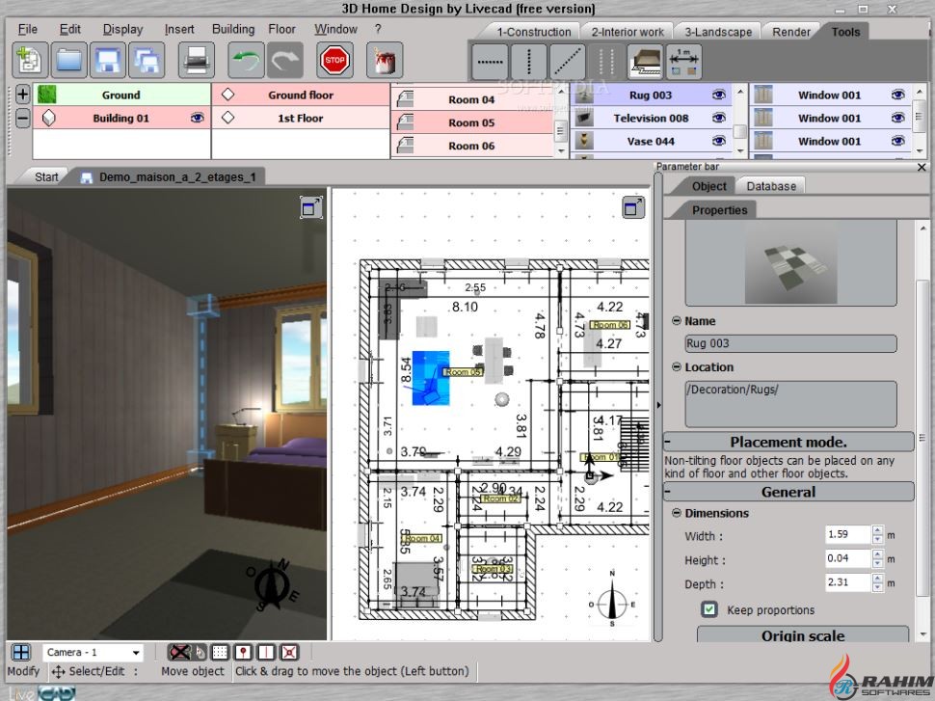The height and width of the screenshot is (701, 935).
Task: Toggle eye icon of third Window 001
Action: [x=898, y=142]
